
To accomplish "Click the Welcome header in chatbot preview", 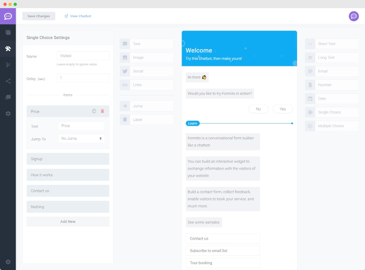I will click(239, 49).
